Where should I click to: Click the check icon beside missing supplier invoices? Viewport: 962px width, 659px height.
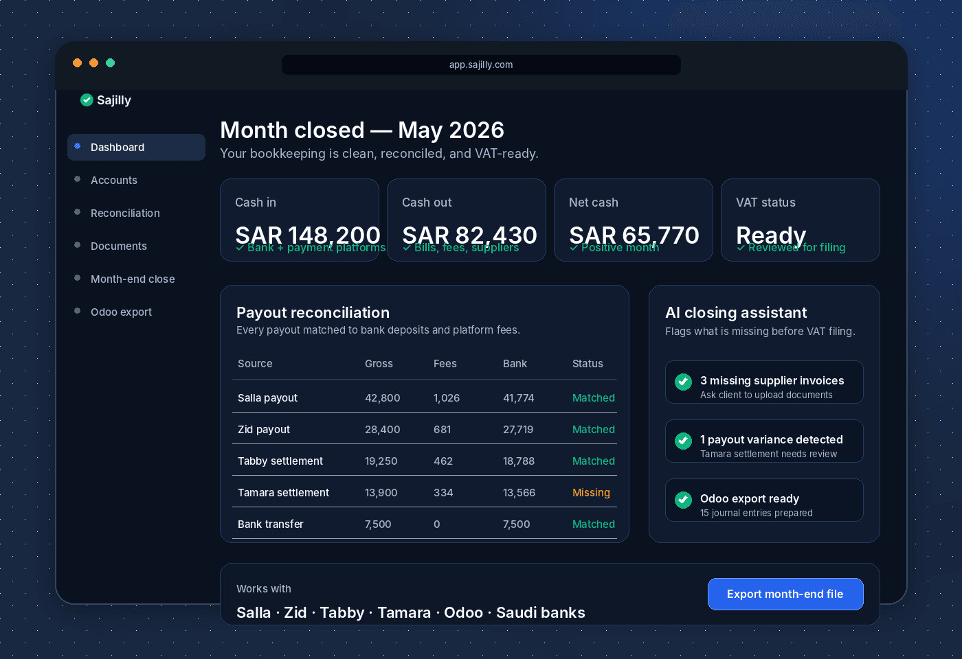pos(683,382)
